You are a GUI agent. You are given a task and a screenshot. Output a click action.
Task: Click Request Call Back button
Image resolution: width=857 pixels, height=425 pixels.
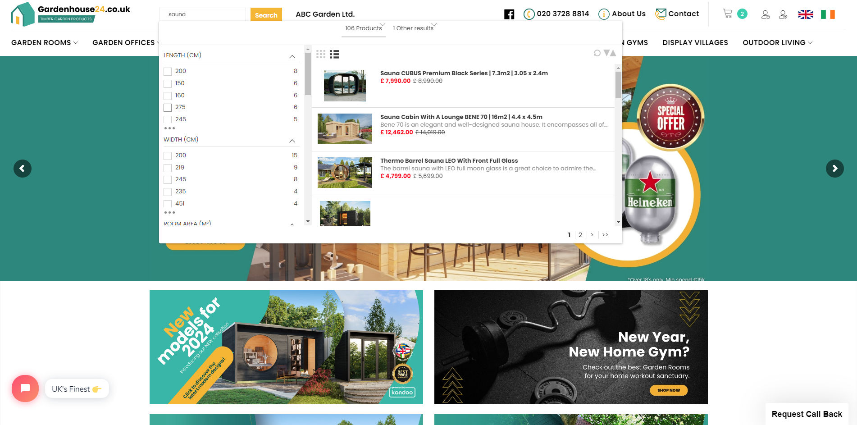[807, 414]
